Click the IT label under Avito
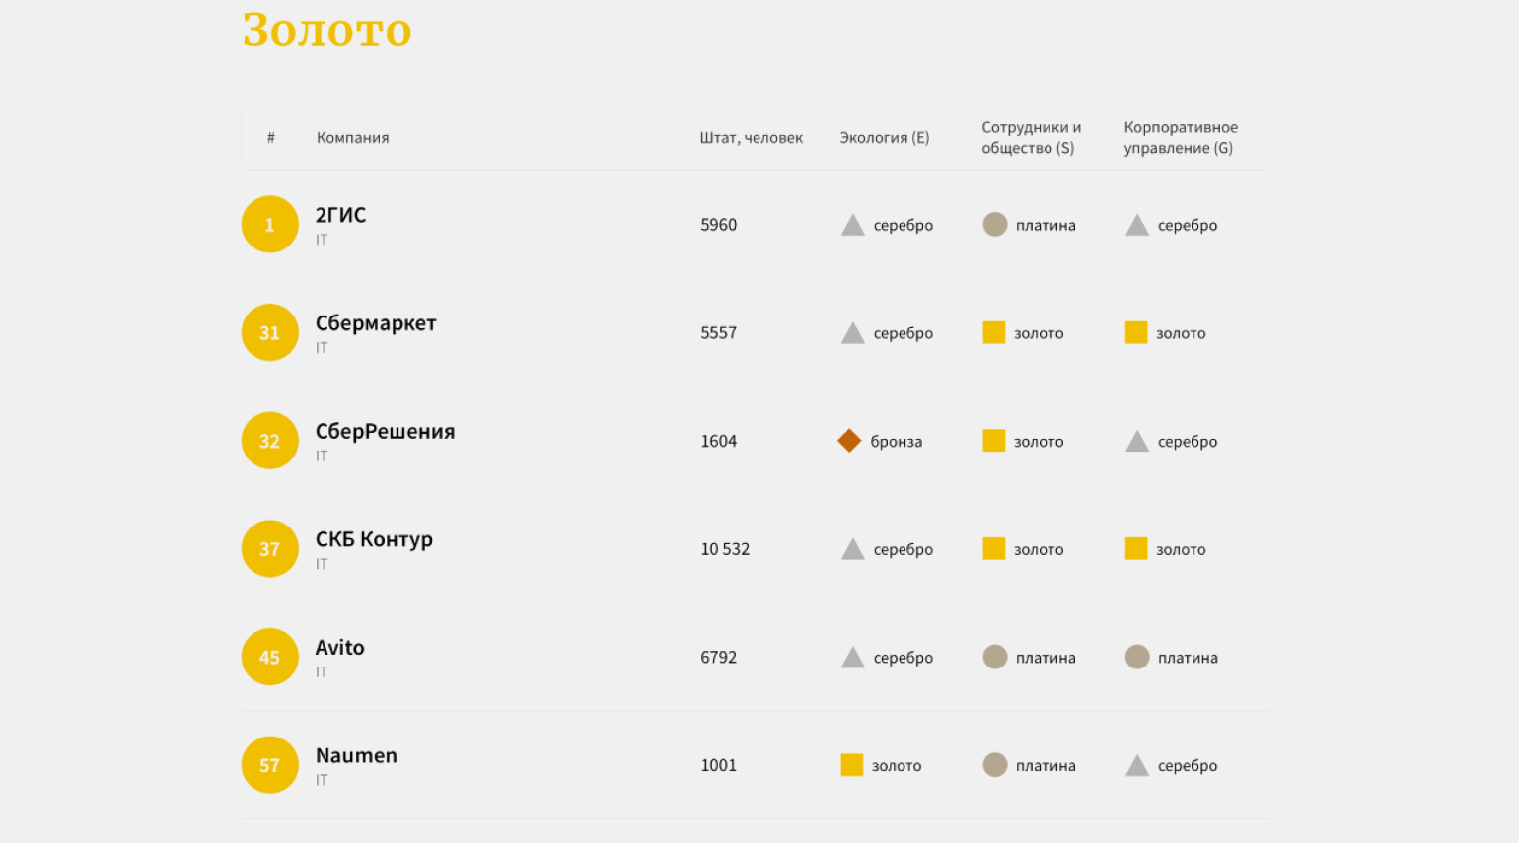This screenshot has height=843, width=1519. tap(322, 672)
